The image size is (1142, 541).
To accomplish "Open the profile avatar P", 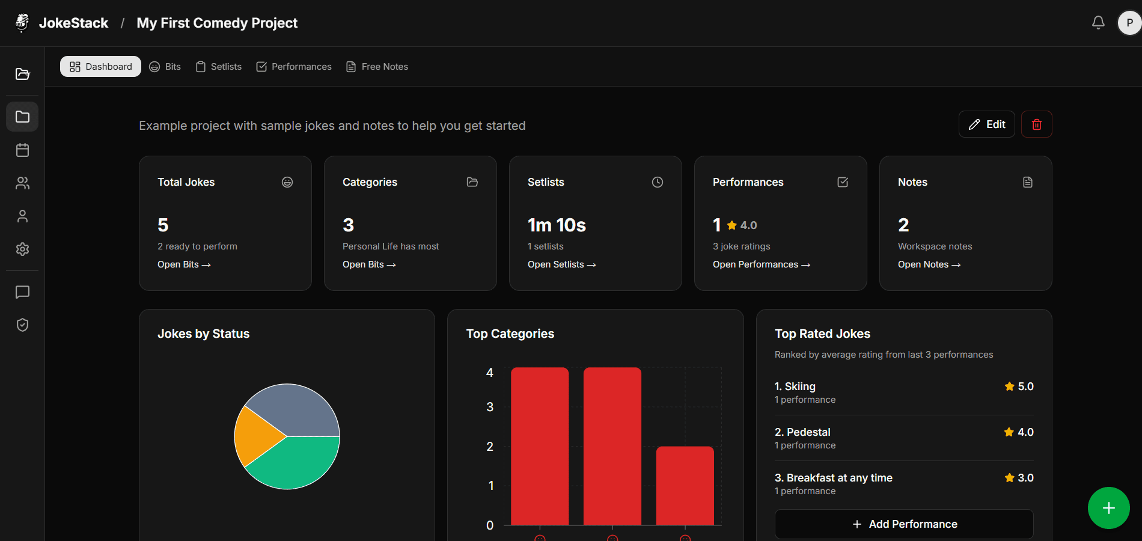I will (x=1129, y=23).
